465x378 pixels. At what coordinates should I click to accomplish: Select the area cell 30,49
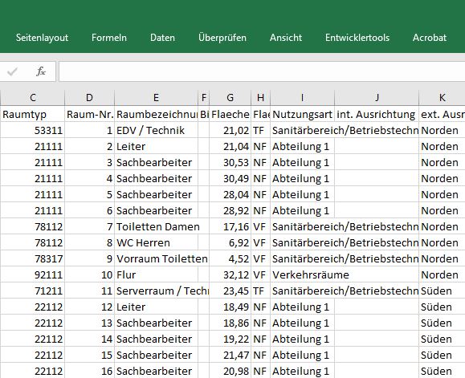pyautogui.click(x=230, y=178)
